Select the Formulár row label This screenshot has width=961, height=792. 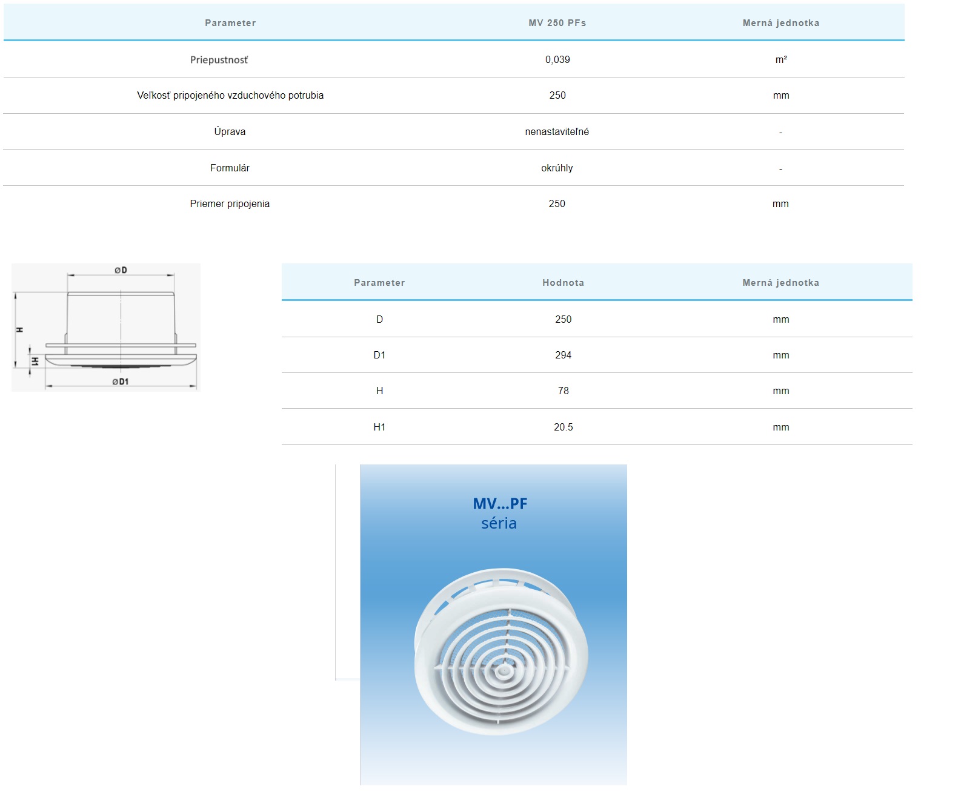point(230,168)
